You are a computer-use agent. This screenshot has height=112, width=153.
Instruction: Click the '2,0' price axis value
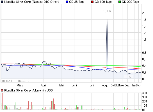tap(144, 13)
